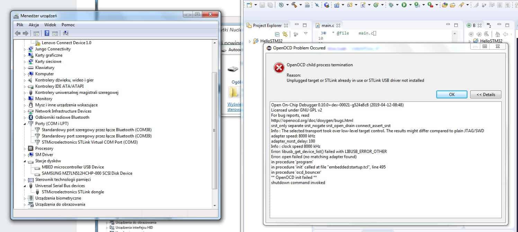Click Scan for hardware changes icon
The width and height of the screenshot is (518, 232).
coord(66,33)
